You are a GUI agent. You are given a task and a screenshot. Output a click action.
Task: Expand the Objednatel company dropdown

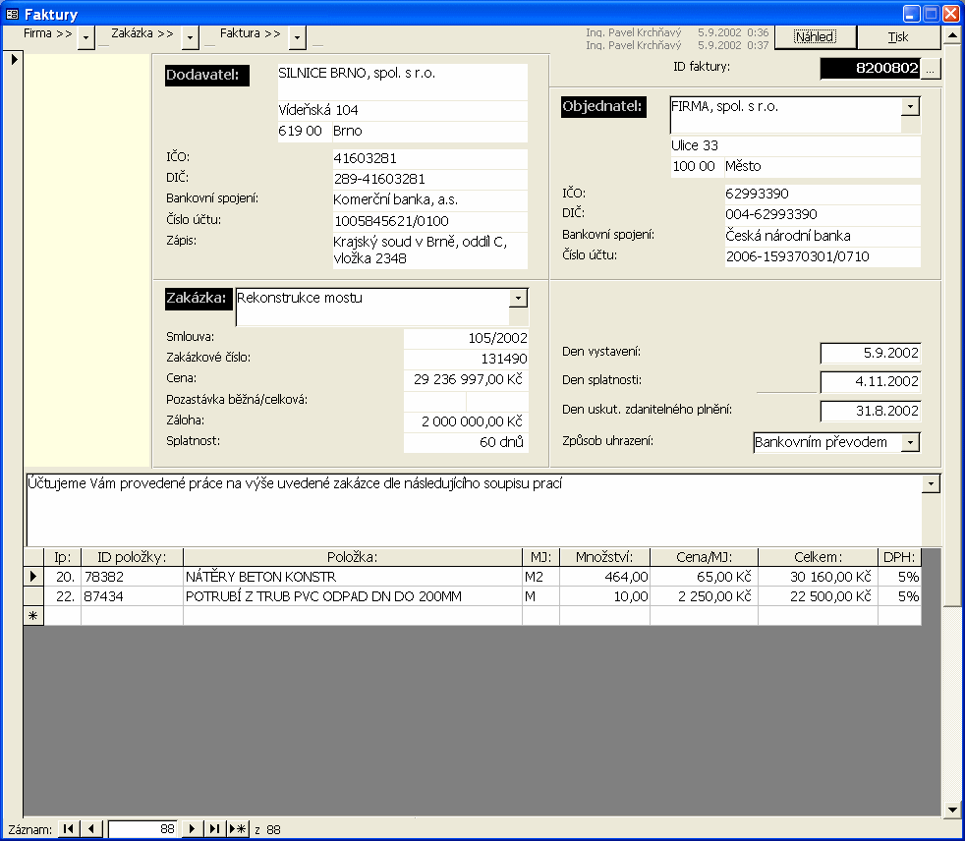coord(910,106)
